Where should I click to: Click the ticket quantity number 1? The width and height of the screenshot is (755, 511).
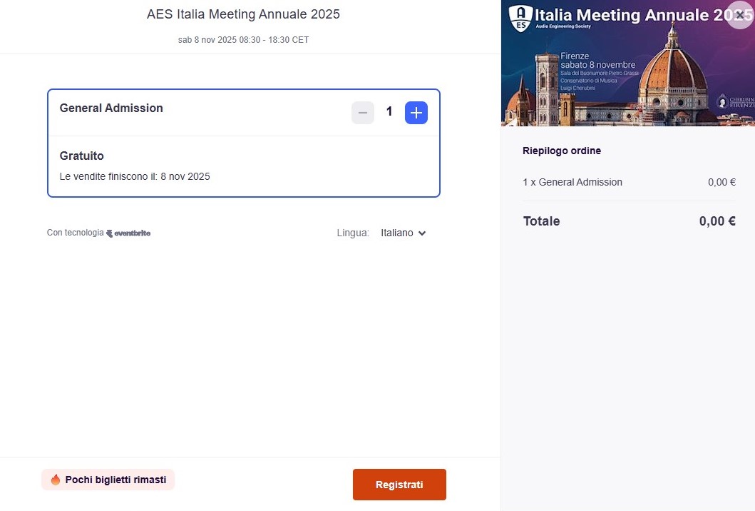pos(389,112)
